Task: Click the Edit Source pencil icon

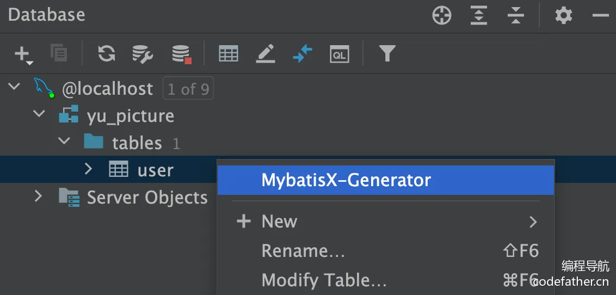Action: pos(266,54)
